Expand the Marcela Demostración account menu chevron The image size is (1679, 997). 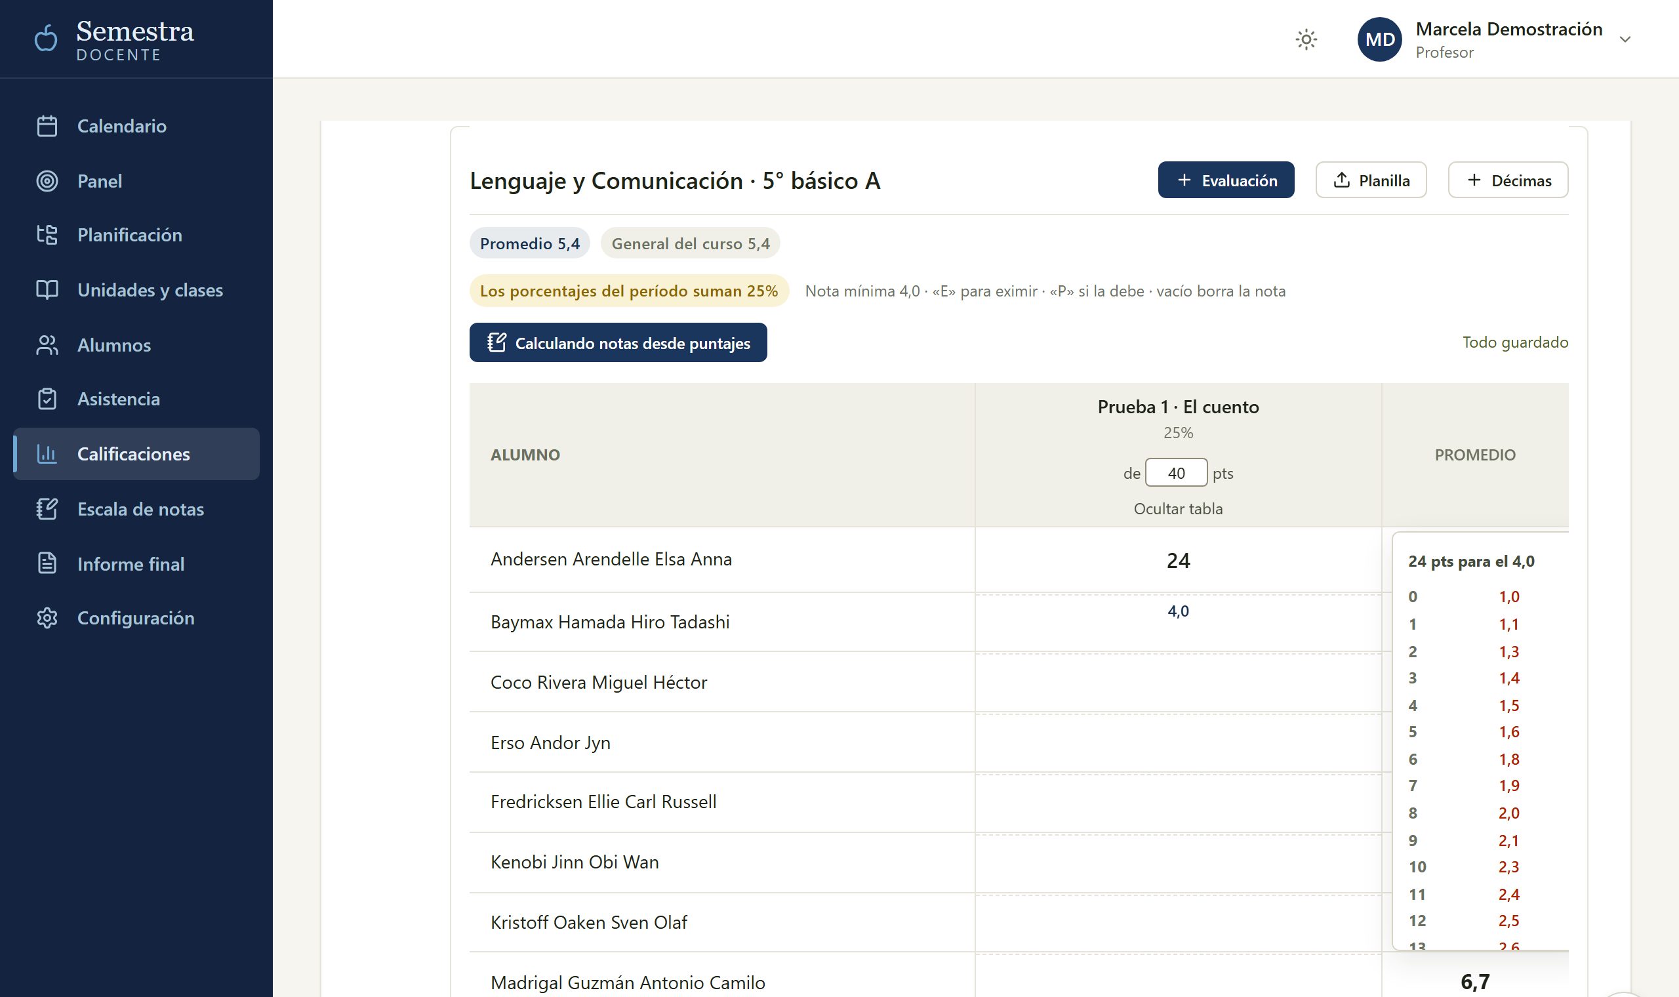pos(1625,39)
